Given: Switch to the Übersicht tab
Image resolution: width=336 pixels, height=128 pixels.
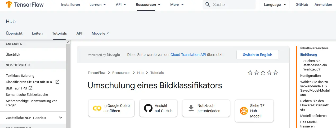Looking at the screenshot, I should (x=14, y=33).
